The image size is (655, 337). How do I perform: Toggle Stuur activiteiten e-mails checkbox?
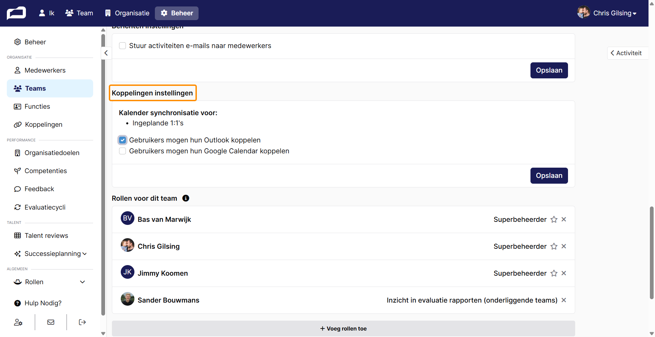122,46
